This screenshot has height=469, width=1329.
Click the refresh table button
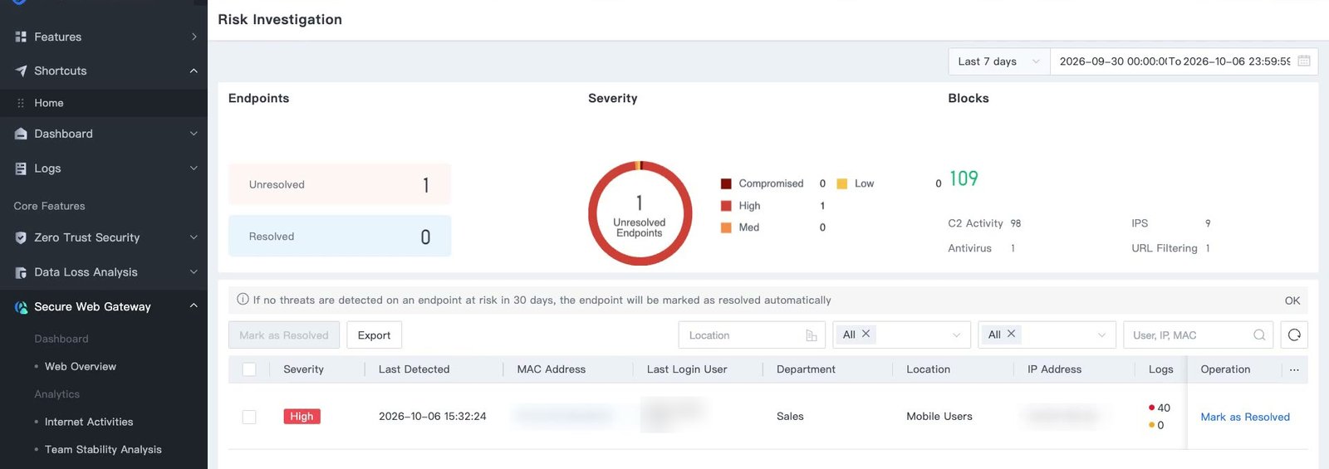[x=1294, y=335]
